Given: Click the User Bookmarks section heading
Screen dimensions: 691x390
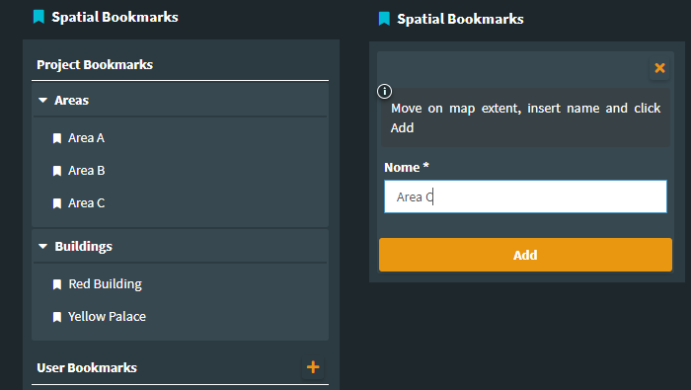Looking at the screenshot, I should pos(87,368).
